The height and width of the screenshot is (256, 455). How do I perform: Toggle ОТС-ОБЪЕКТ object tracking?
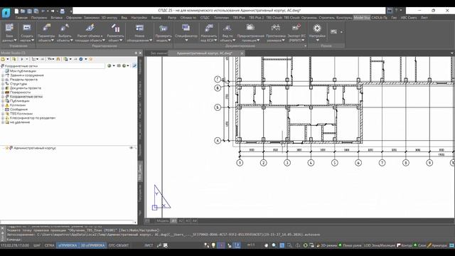[x=119, y=245]
